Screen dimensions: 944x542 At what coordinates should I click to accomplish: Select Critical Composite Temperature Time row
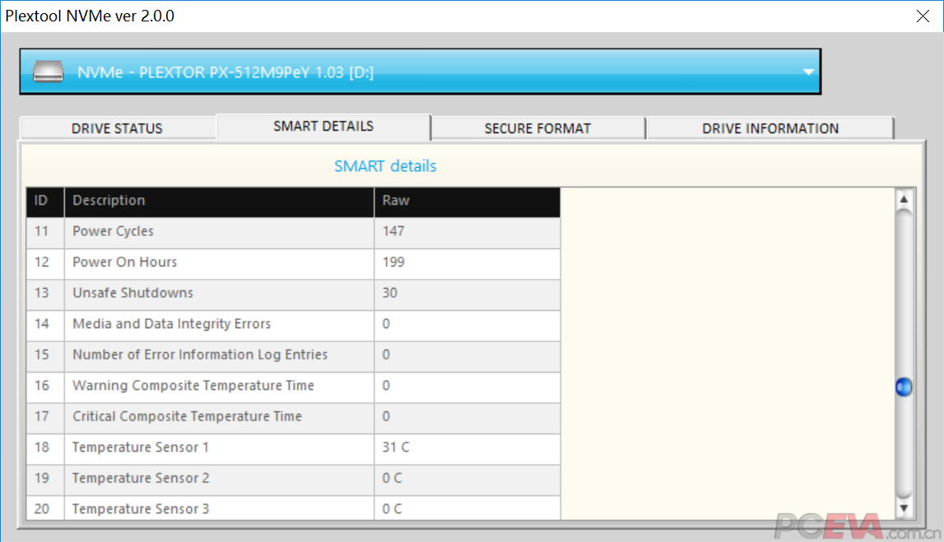(x=293, y=417)
